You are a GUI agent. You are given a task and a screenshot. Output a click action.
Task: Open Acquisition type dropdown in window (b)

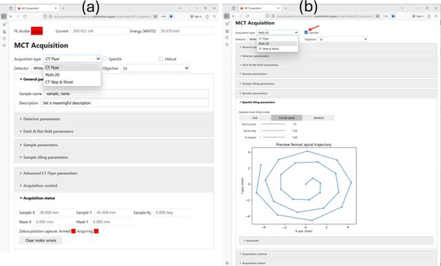point(277,32)
